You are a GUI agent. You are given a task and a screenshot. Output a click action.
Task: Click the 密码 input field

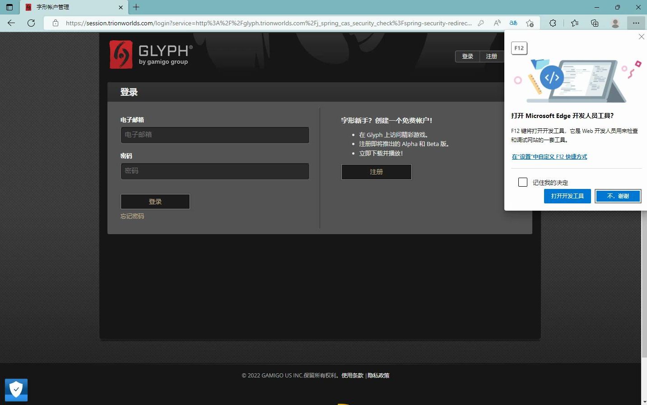215,171
